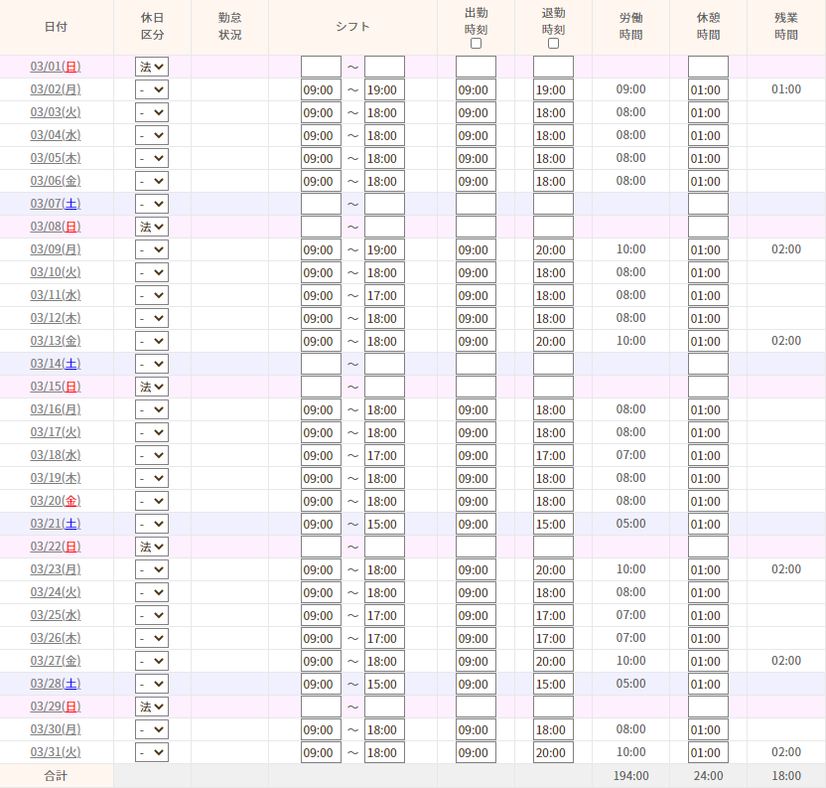Open 休日区分 dropdown for 03/13
This screenshot has width=826, height=788.
pos(152,341)
